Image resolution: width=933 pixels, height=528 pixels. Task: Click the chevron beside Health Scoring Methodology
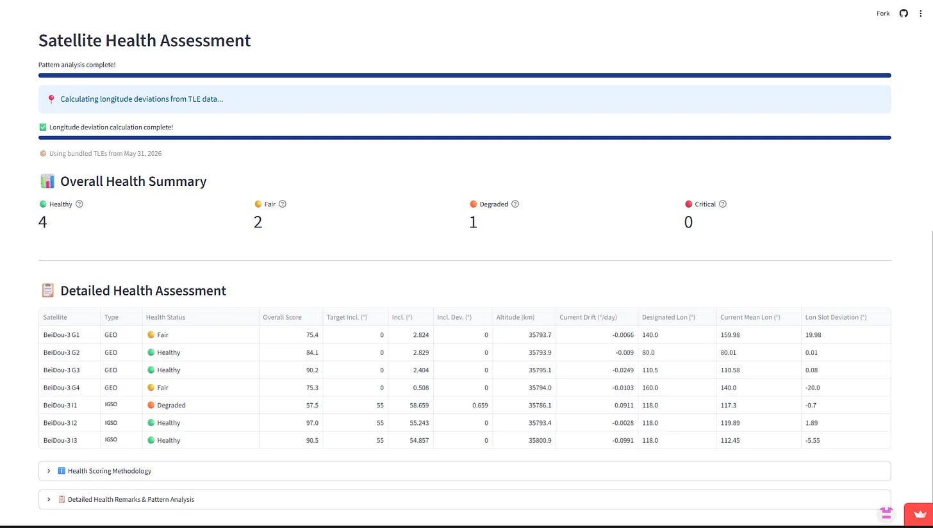49,471
